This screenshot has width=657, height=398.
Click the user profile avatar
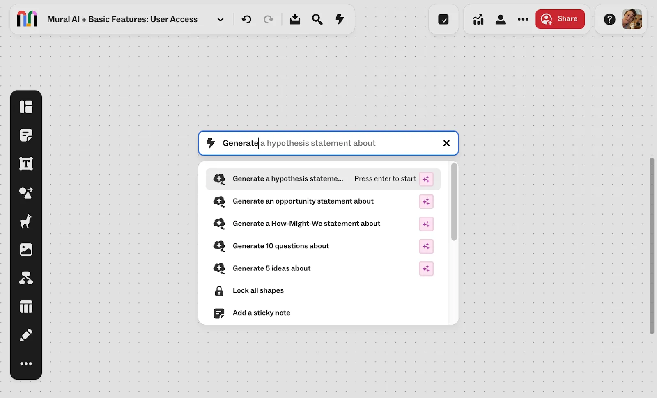pyautogui.click(x=632, y=19)
